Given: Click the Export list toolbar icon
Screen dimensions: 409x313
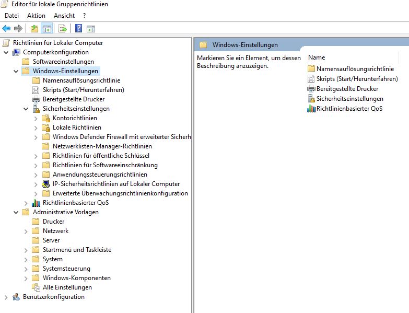Looking at the screenshot, I should 63,28.
